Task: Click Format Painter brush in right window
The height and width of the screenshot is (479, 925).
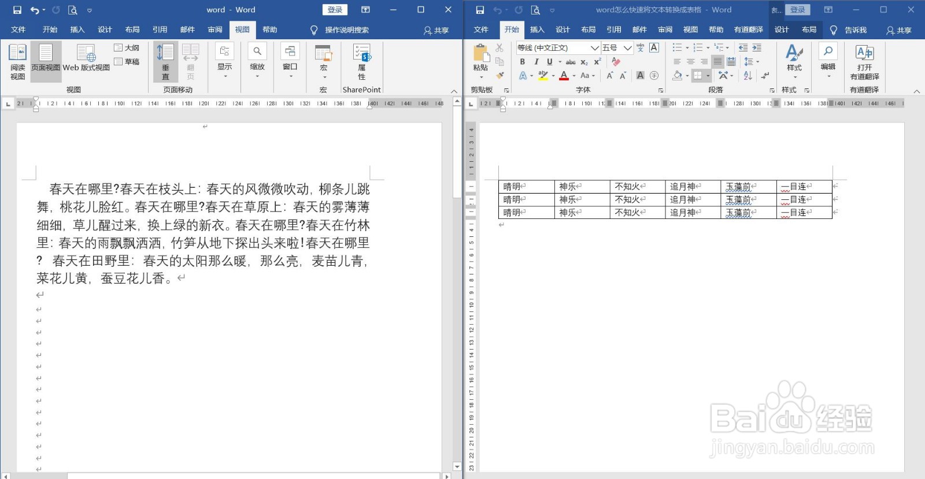Action: (x=499, y=75)
